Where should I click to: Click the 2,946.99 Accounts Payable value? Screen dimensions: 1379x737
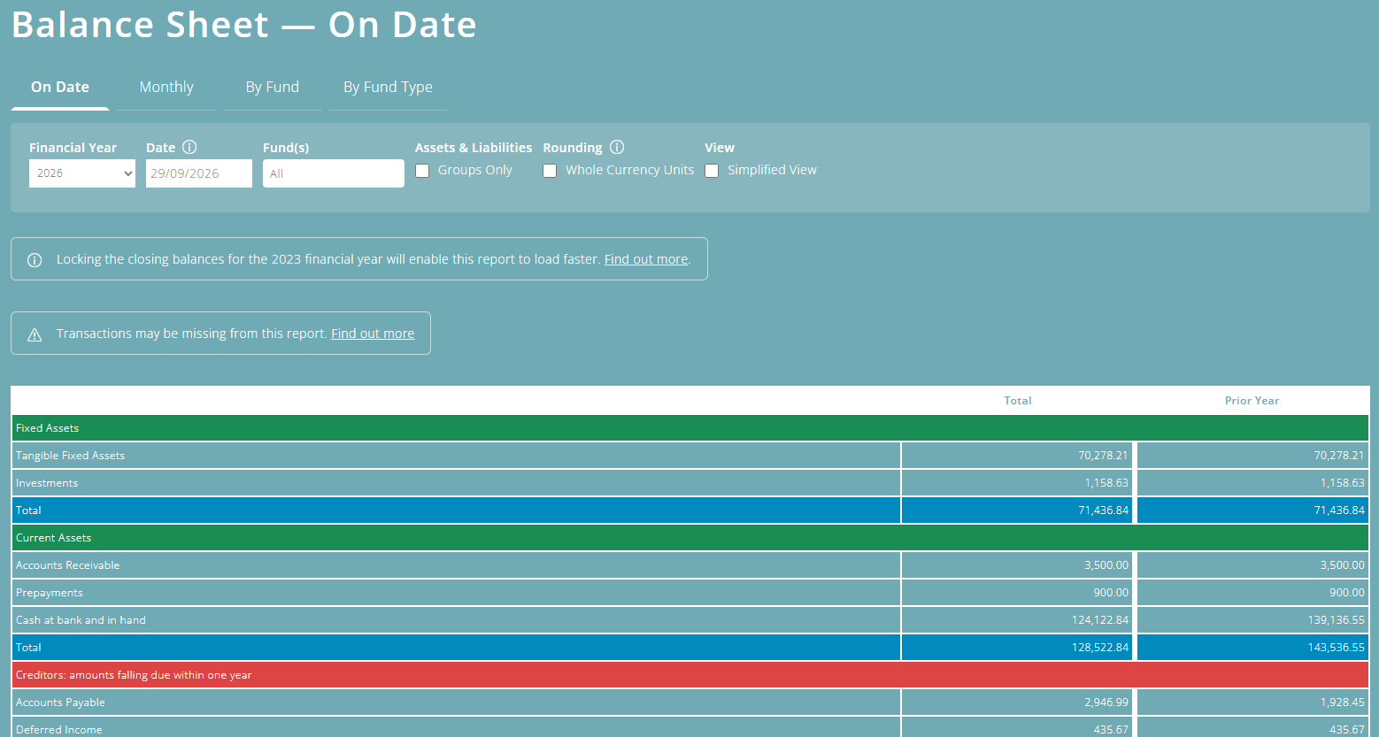click(x=1106, y=702)
